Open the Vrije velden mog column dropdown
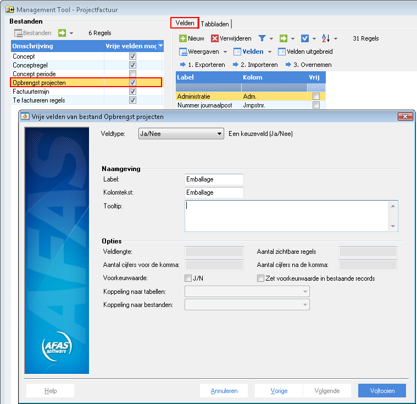Screen dimensions: 417x404 (x=160, y=46)
